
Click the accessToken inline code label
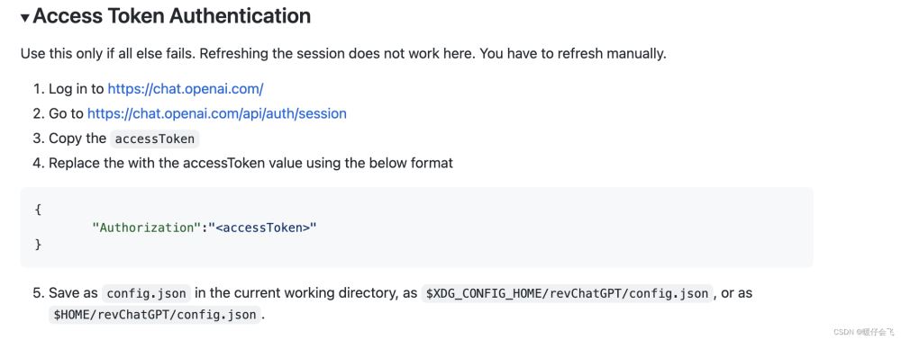coord(155,139)
